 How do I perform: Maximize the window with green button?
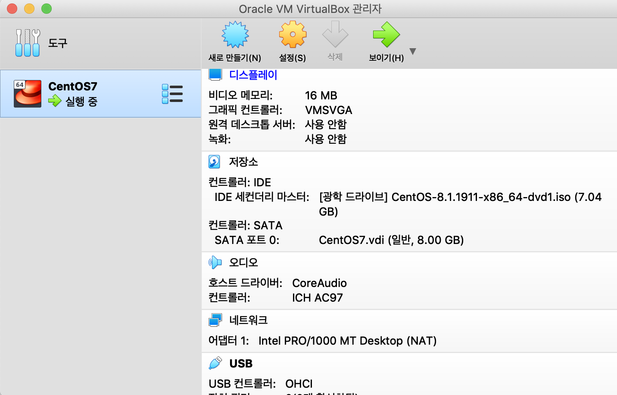(47, 9)
